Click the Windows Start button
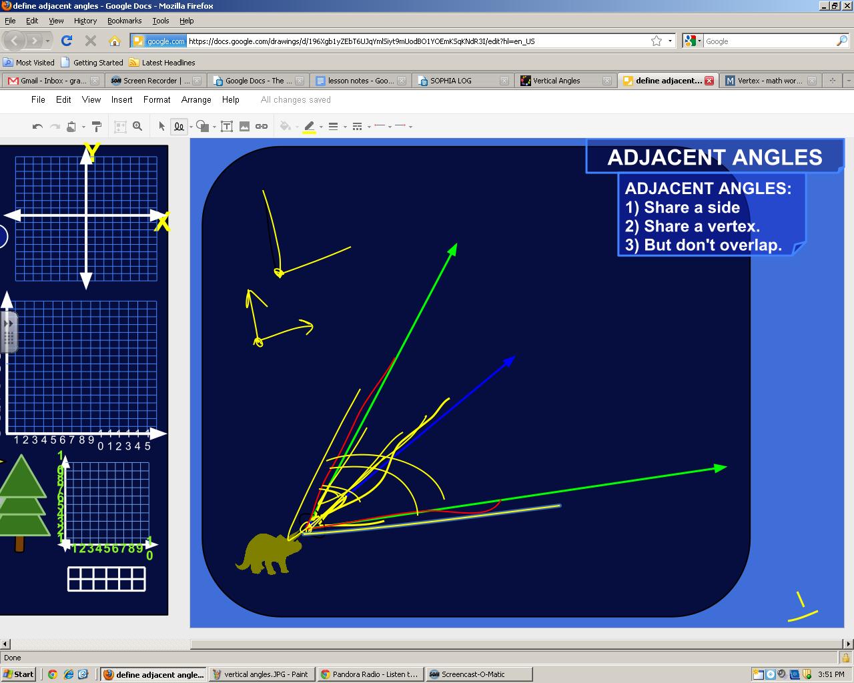 tap(18, 674)
